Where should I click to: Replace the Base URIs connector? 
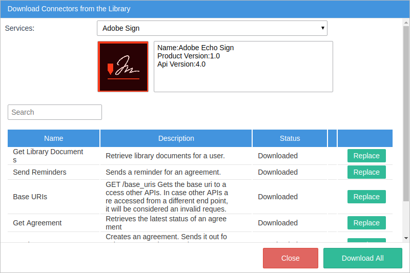366,197
